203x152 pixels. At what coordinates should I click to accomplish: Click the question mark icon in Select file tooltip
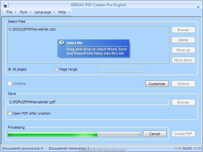click(x=62, y=43)
